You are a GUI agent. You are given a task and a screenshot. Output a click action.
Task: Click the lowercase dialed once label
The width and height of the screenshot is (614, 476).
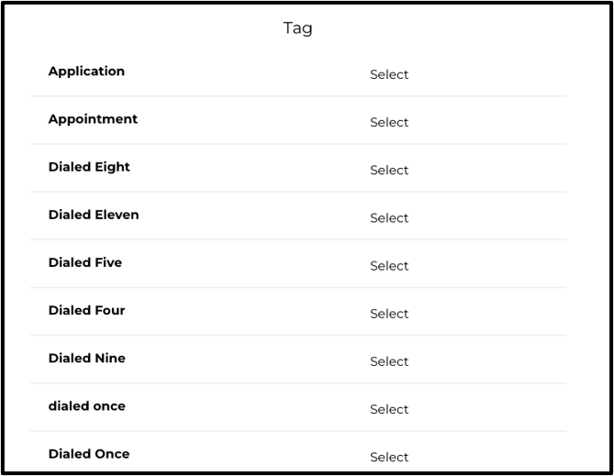click(87, 406)
